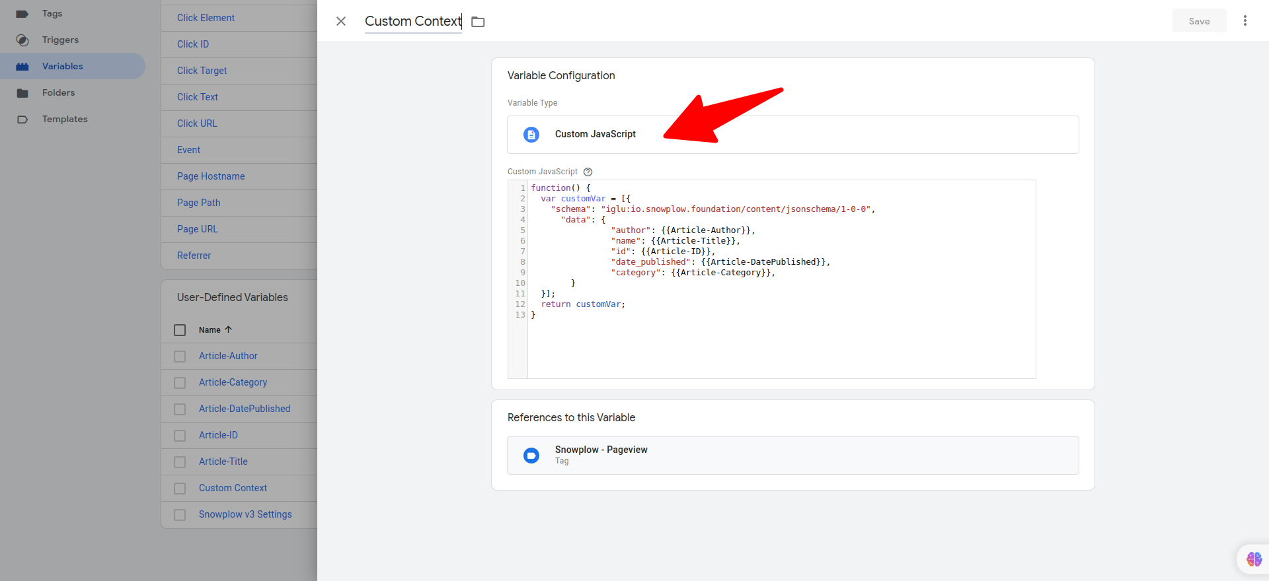Edit the Custom Context variable name field

[413, 21]
